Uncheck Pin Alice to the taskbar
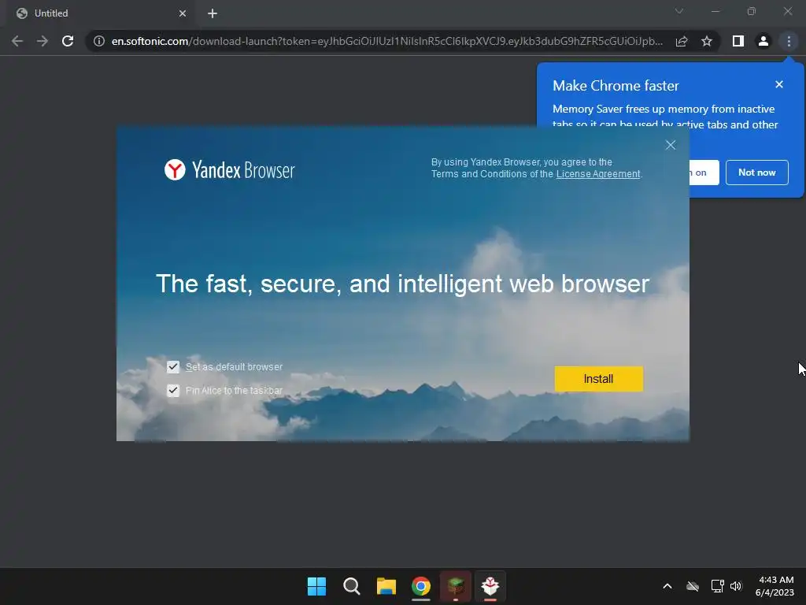 click(x=173, y=391)
